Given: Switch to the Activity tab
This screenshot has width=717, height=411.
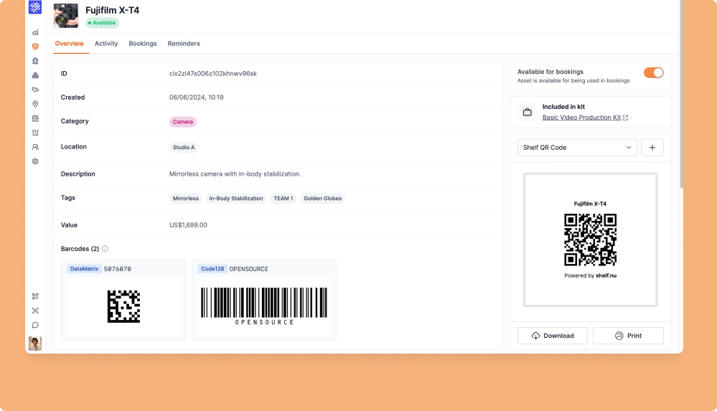Looking at the screenshot, I should pyautogui.click(x=106, y=44).
